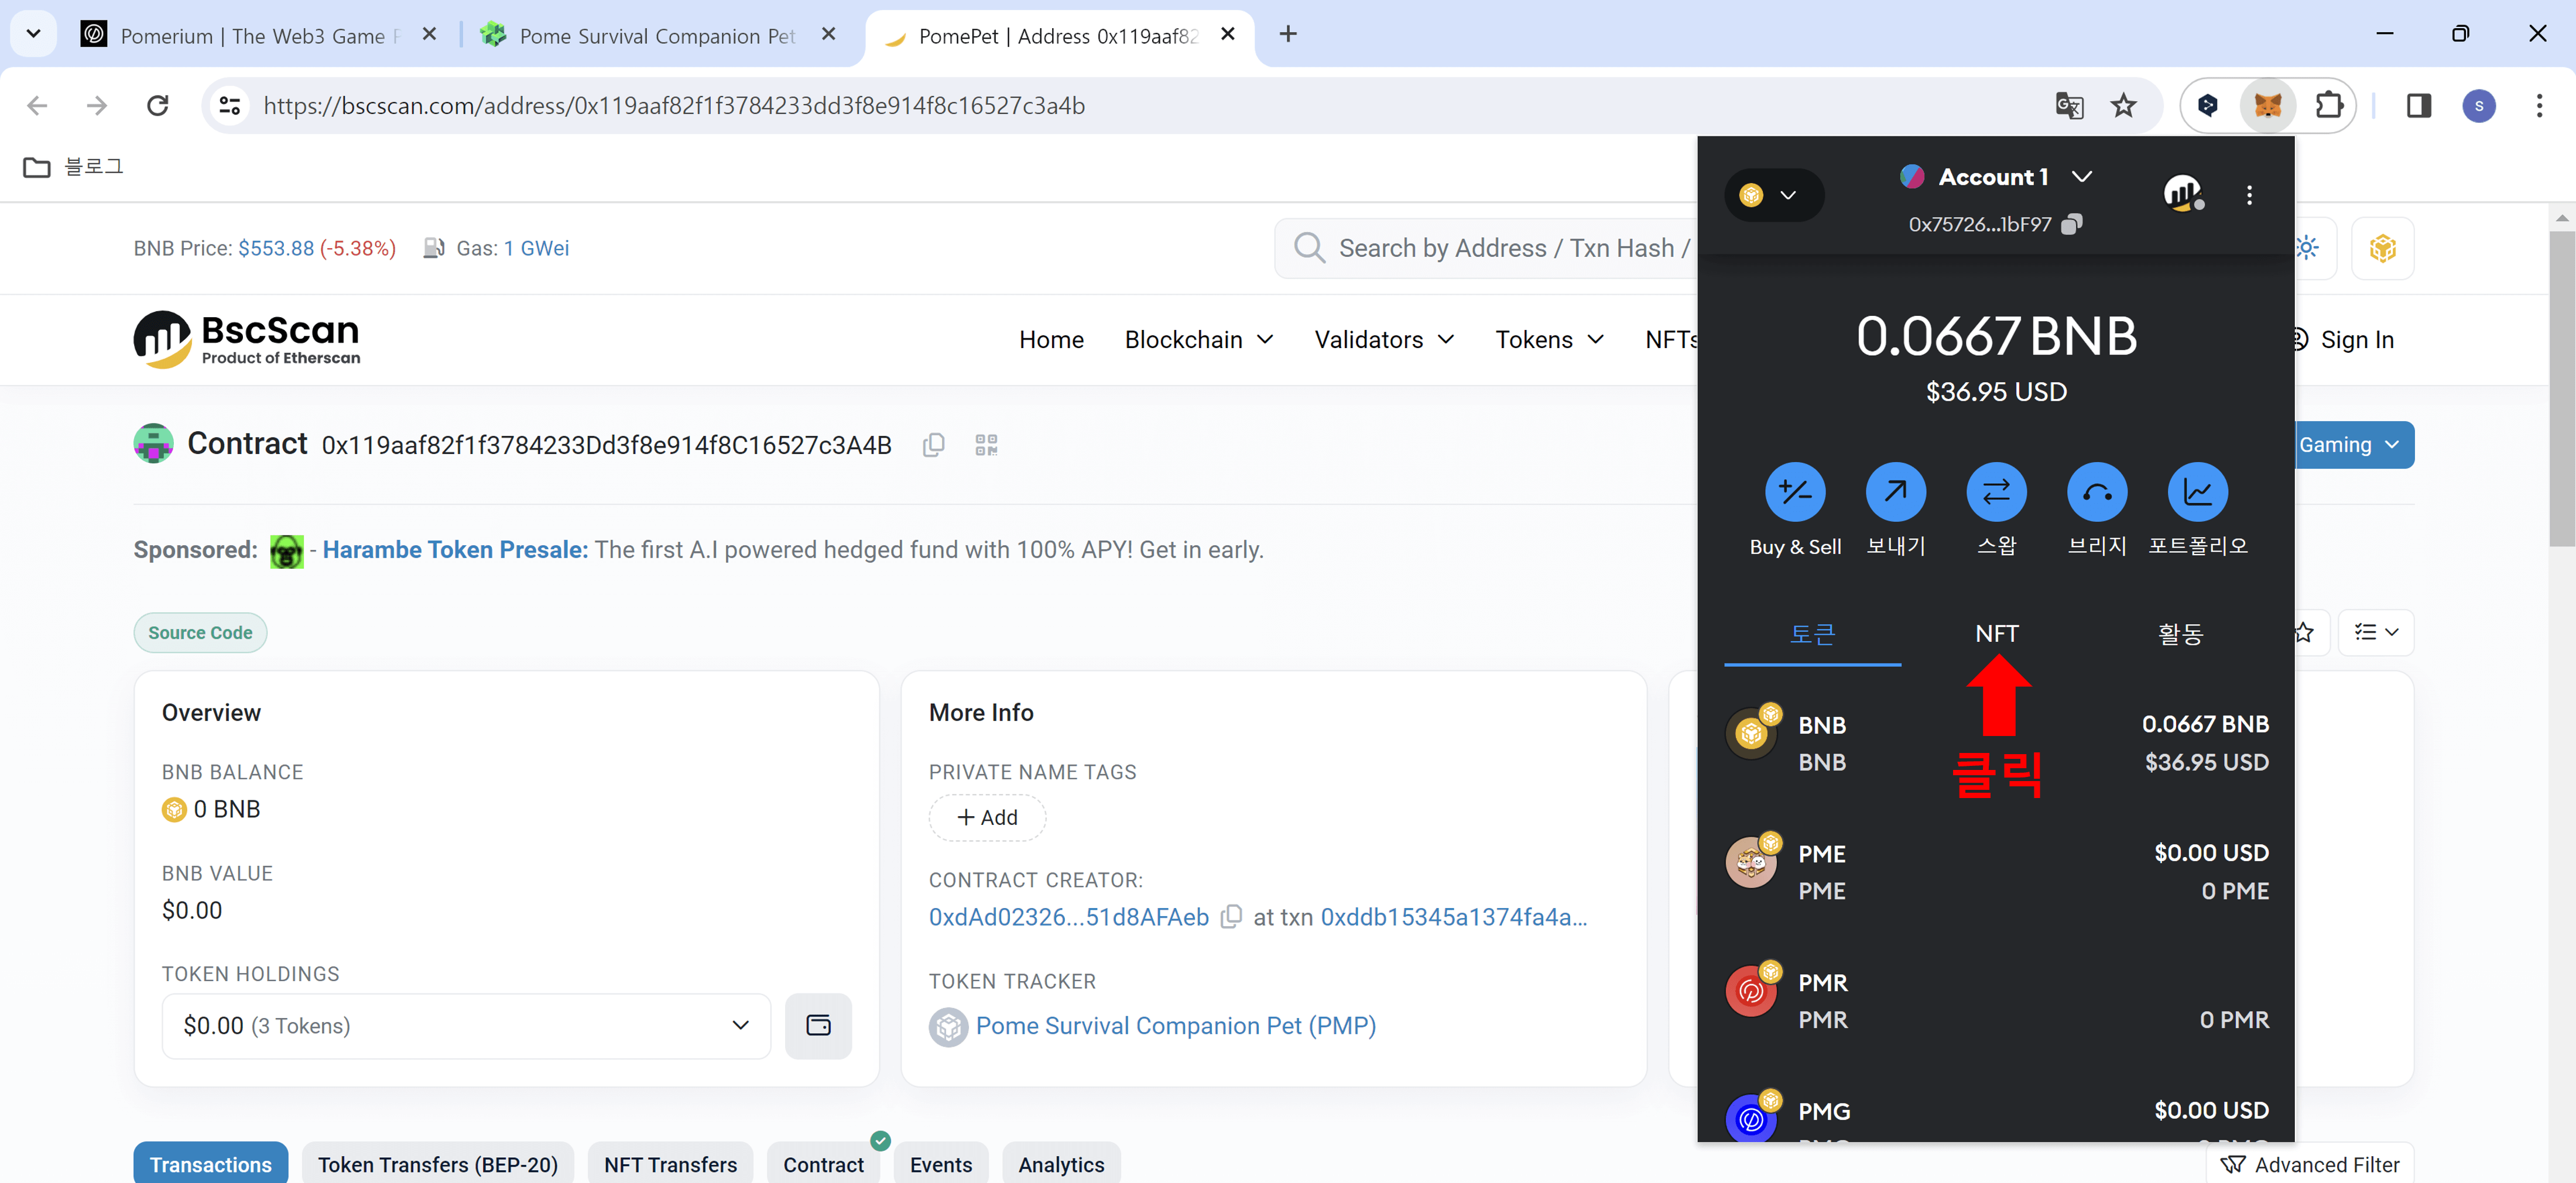Open Pome Survival Companion Pet (PMP) link
The image size is (2576, 1183).
(x=1175, y=1025)
